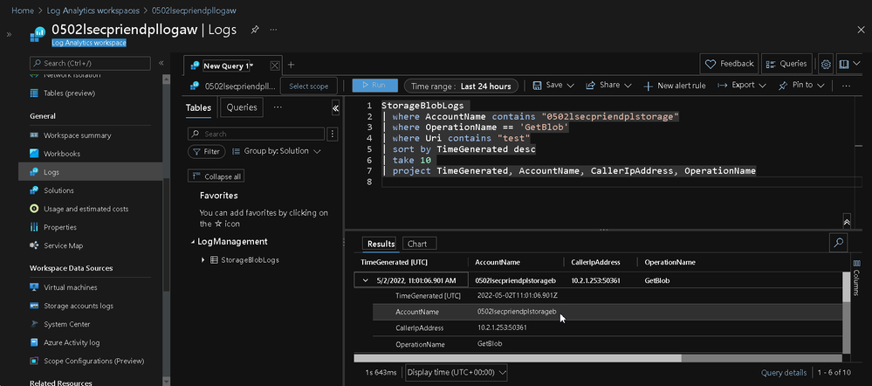
Task: Change Display time (UTC+00:00) dropdown
Action: tap(456, 372)
